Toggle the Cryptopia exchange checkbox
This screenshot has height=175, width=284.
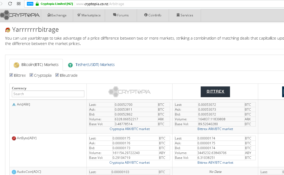[x=31, y=75]
